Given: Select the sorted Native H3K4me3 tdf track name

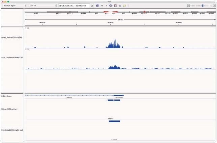Looking at the screenshot, I should [12, 37].
